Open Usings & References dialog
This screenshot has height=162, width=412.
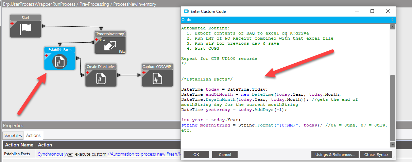point(335,155)
